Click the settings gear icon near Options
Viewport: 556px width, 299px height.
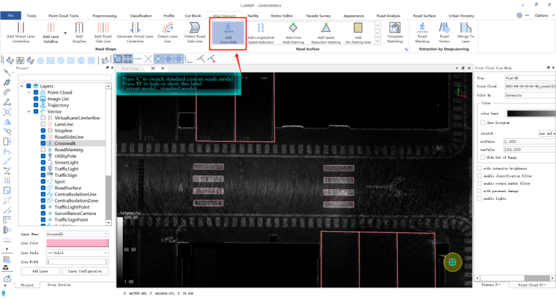click(x=519, y=15)
